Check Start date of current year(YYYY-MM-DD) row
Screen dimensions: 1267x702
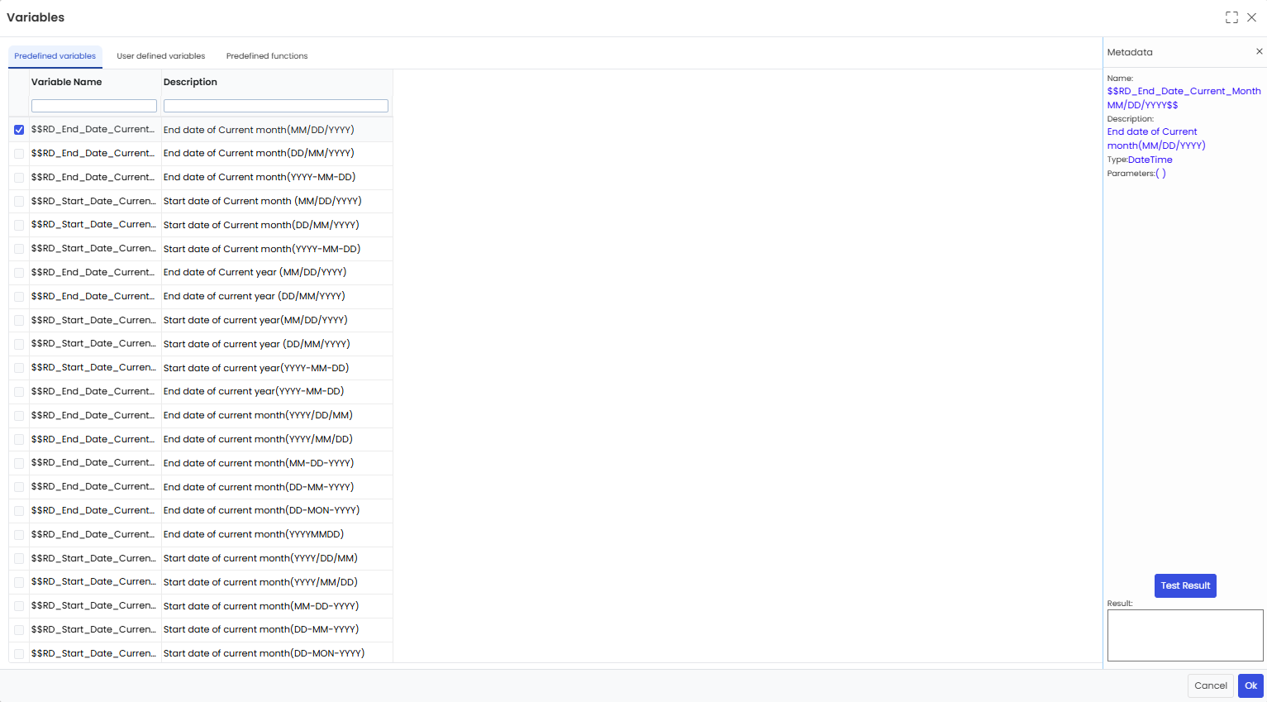19,368
